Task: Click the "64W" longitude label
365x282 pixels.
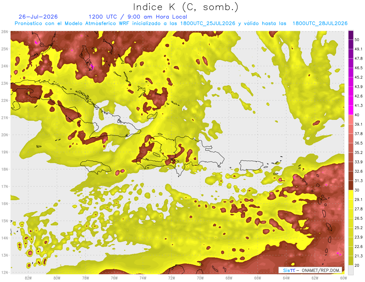Action: (x=286, y=278)
